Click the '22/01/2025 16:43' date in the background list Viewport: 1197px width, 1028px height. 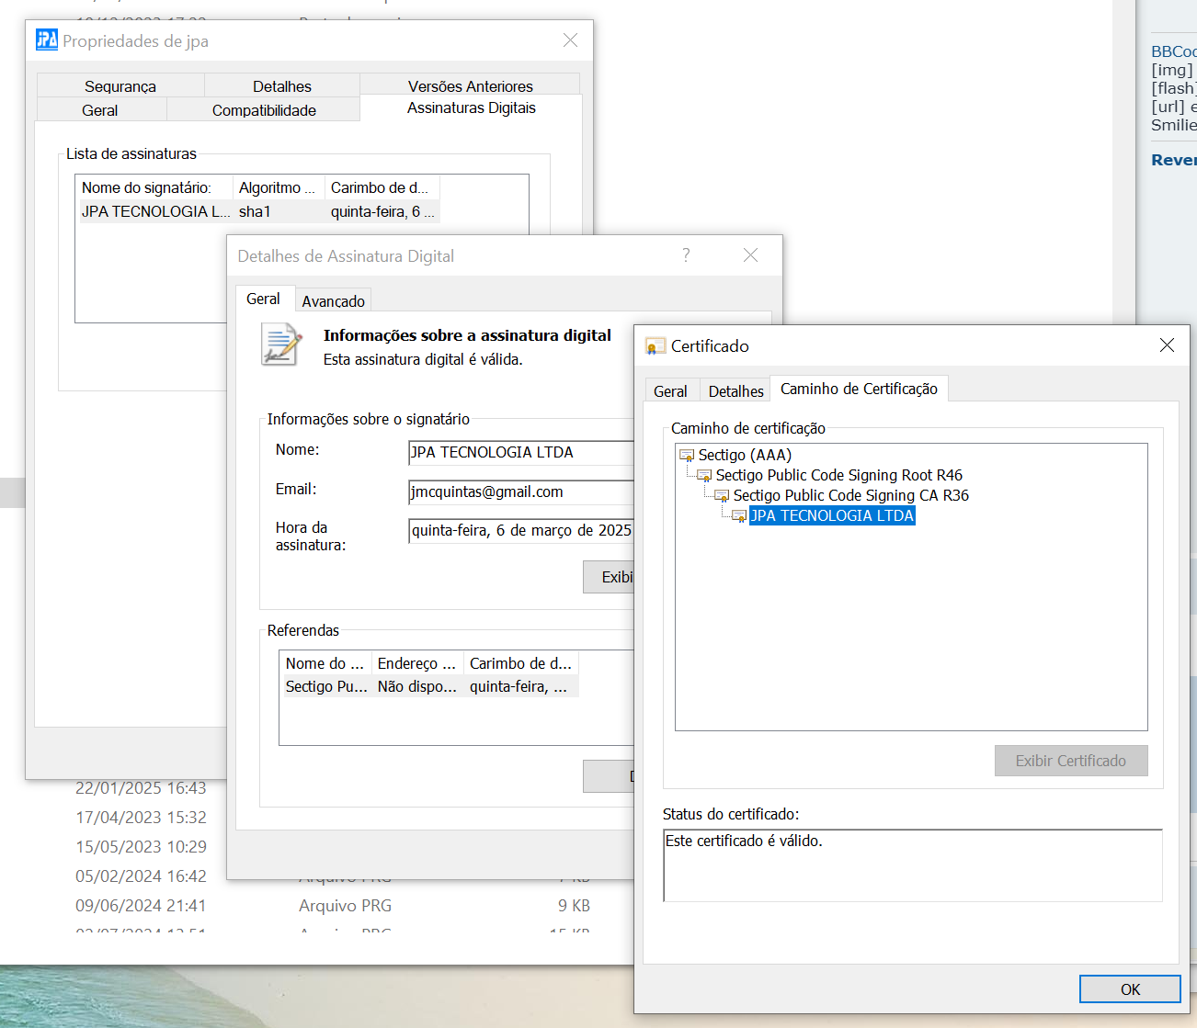tap(141, 788)
